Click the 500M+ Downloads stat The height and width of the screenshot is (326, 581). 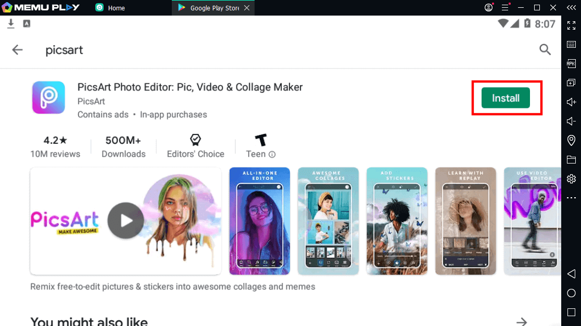[123, 146]
